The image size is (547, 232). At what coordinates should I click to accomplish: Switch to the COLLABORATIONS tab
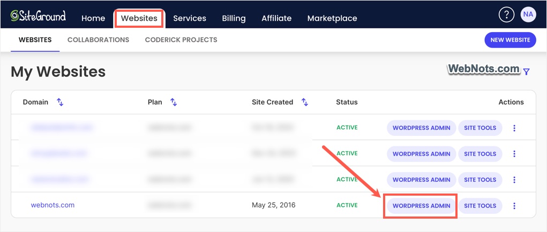(99, 40)
